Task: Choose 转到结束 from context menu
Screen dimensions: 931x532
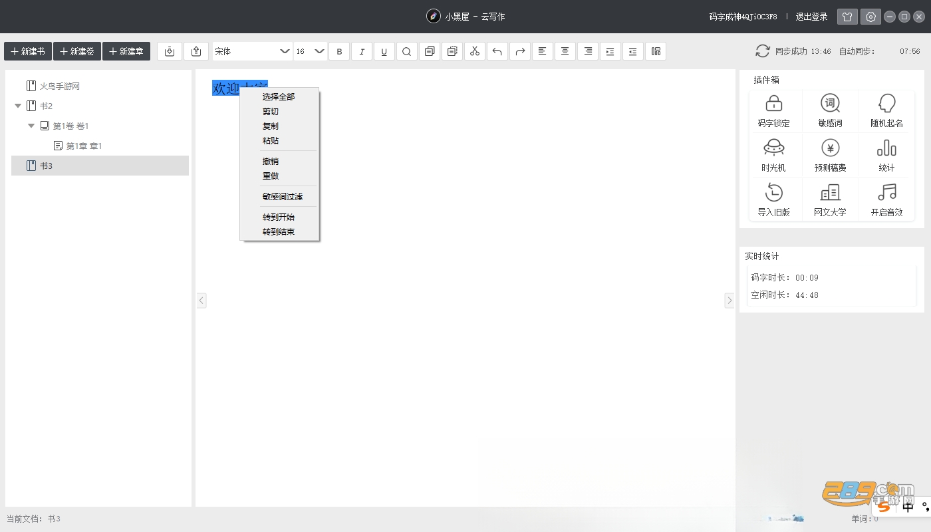Action: click(279, 231)
